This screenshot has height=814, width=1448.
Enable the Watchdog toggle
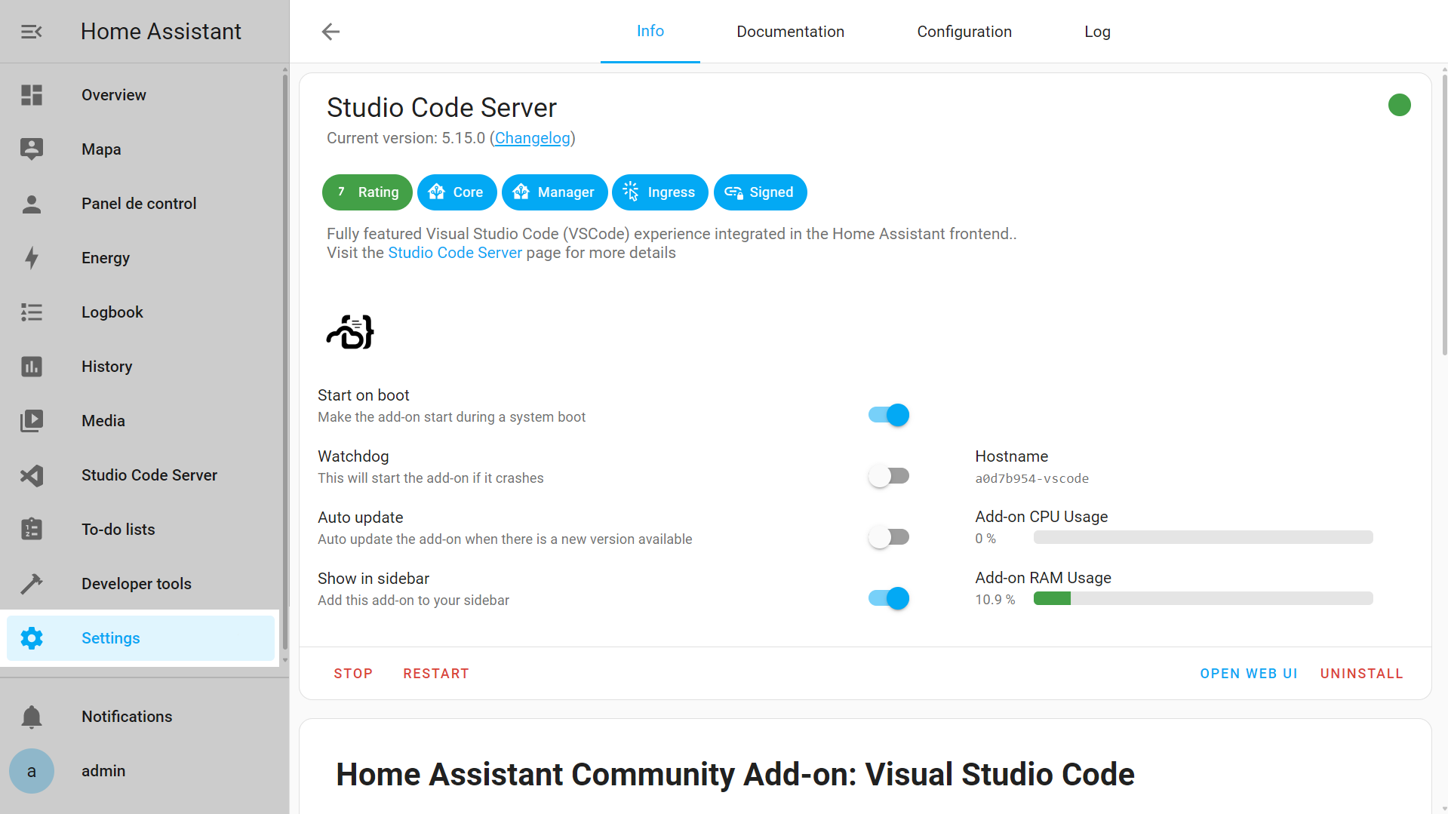(888, 476)
